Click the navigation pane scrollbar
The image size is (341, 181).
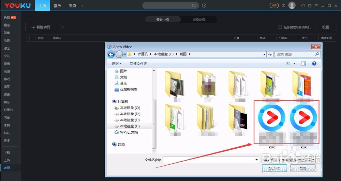pyautogui.click(x=154, y=124)
